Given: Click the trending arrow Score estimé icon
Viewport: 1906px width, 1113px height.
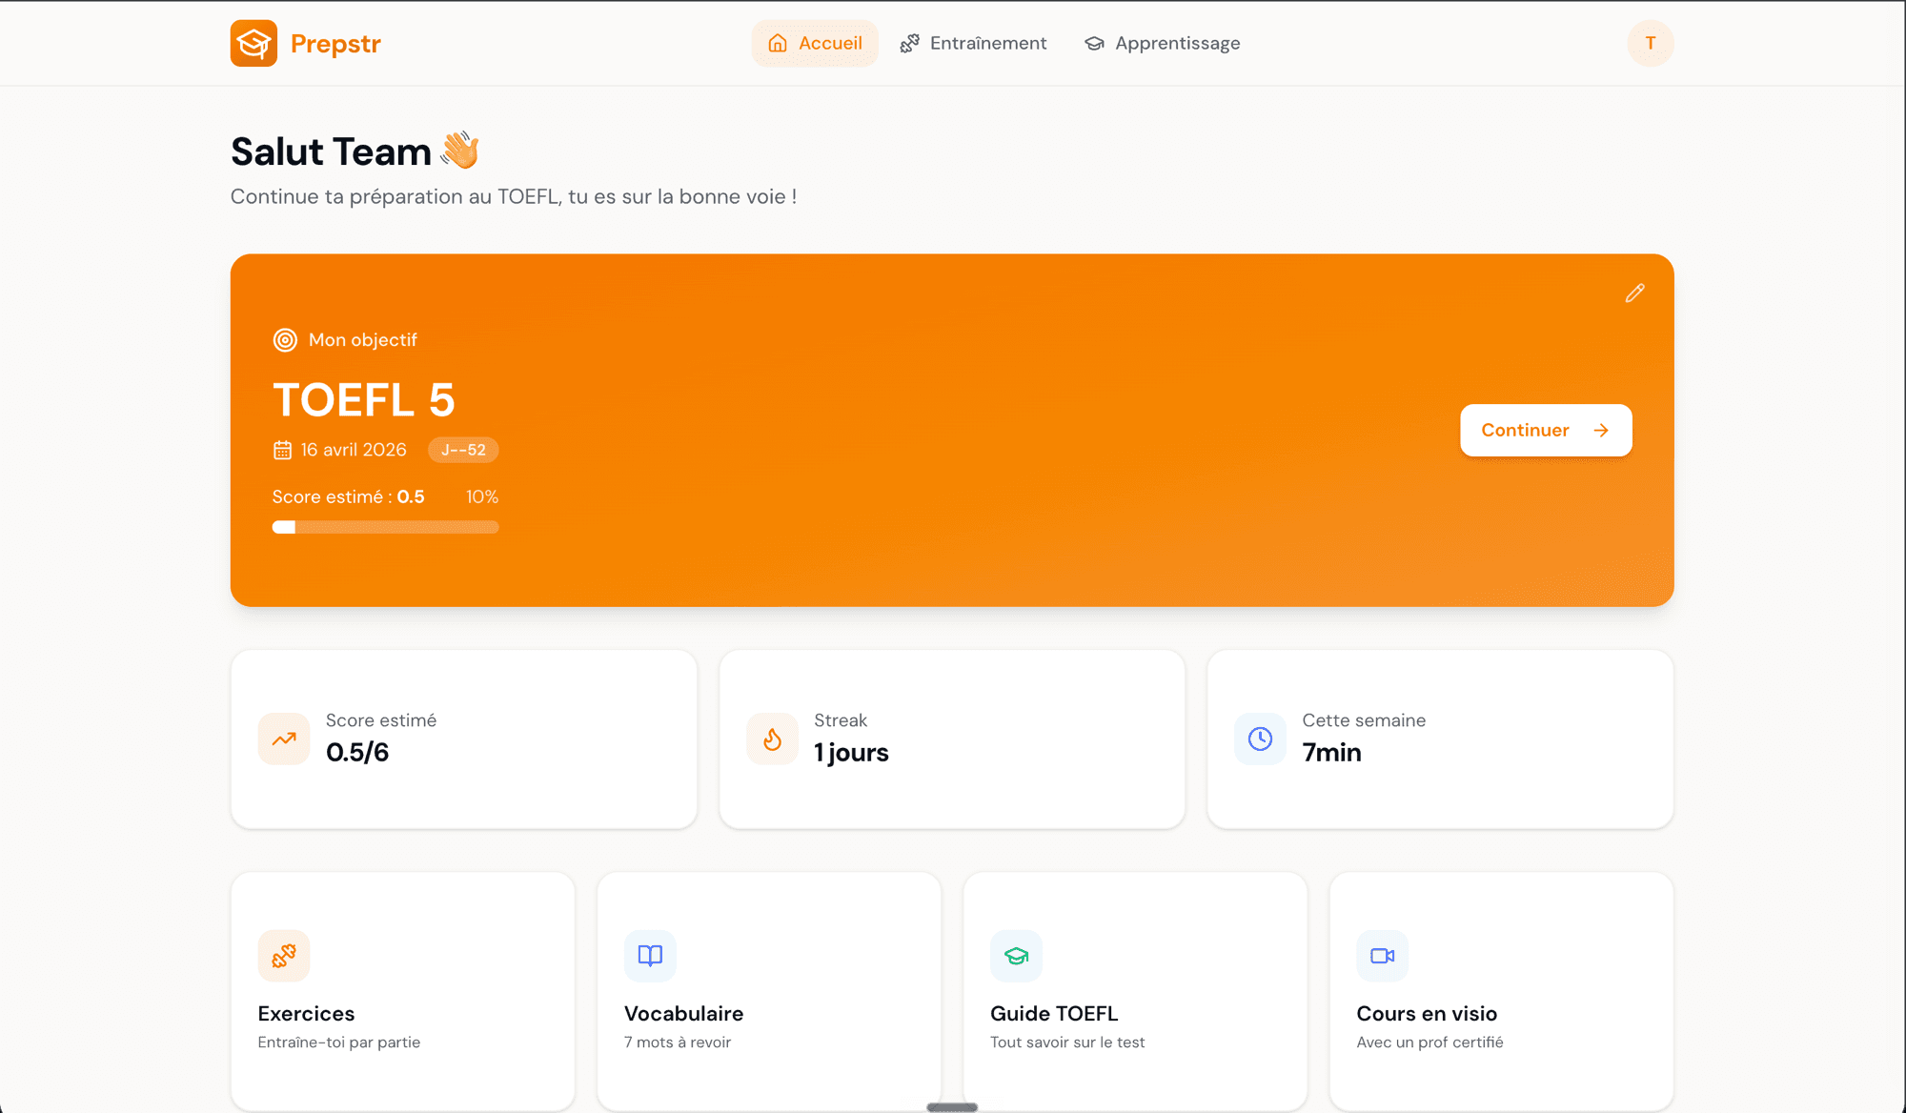Looking at the screenshot, I should click(x=284, y=739).
